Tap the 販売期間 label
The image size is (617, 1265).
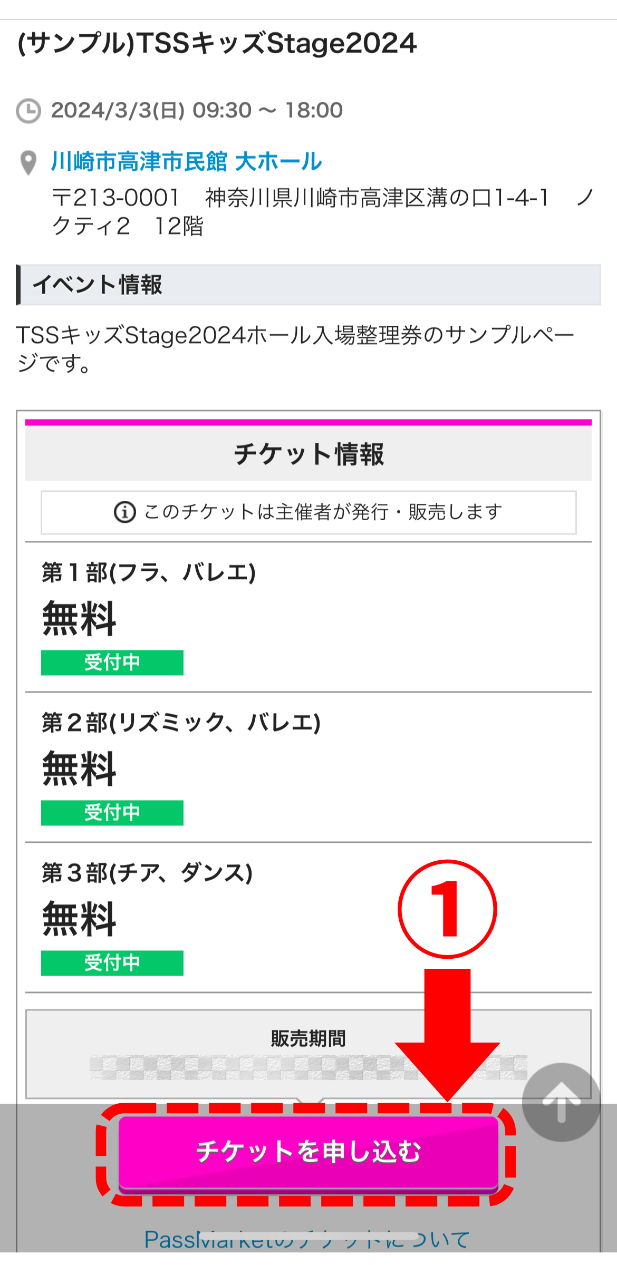coord(308,1039)
